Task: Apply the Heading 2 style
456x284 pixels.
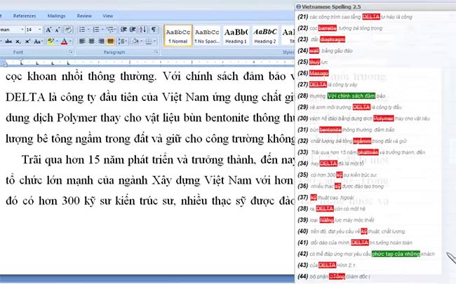Action: point(265,36)
